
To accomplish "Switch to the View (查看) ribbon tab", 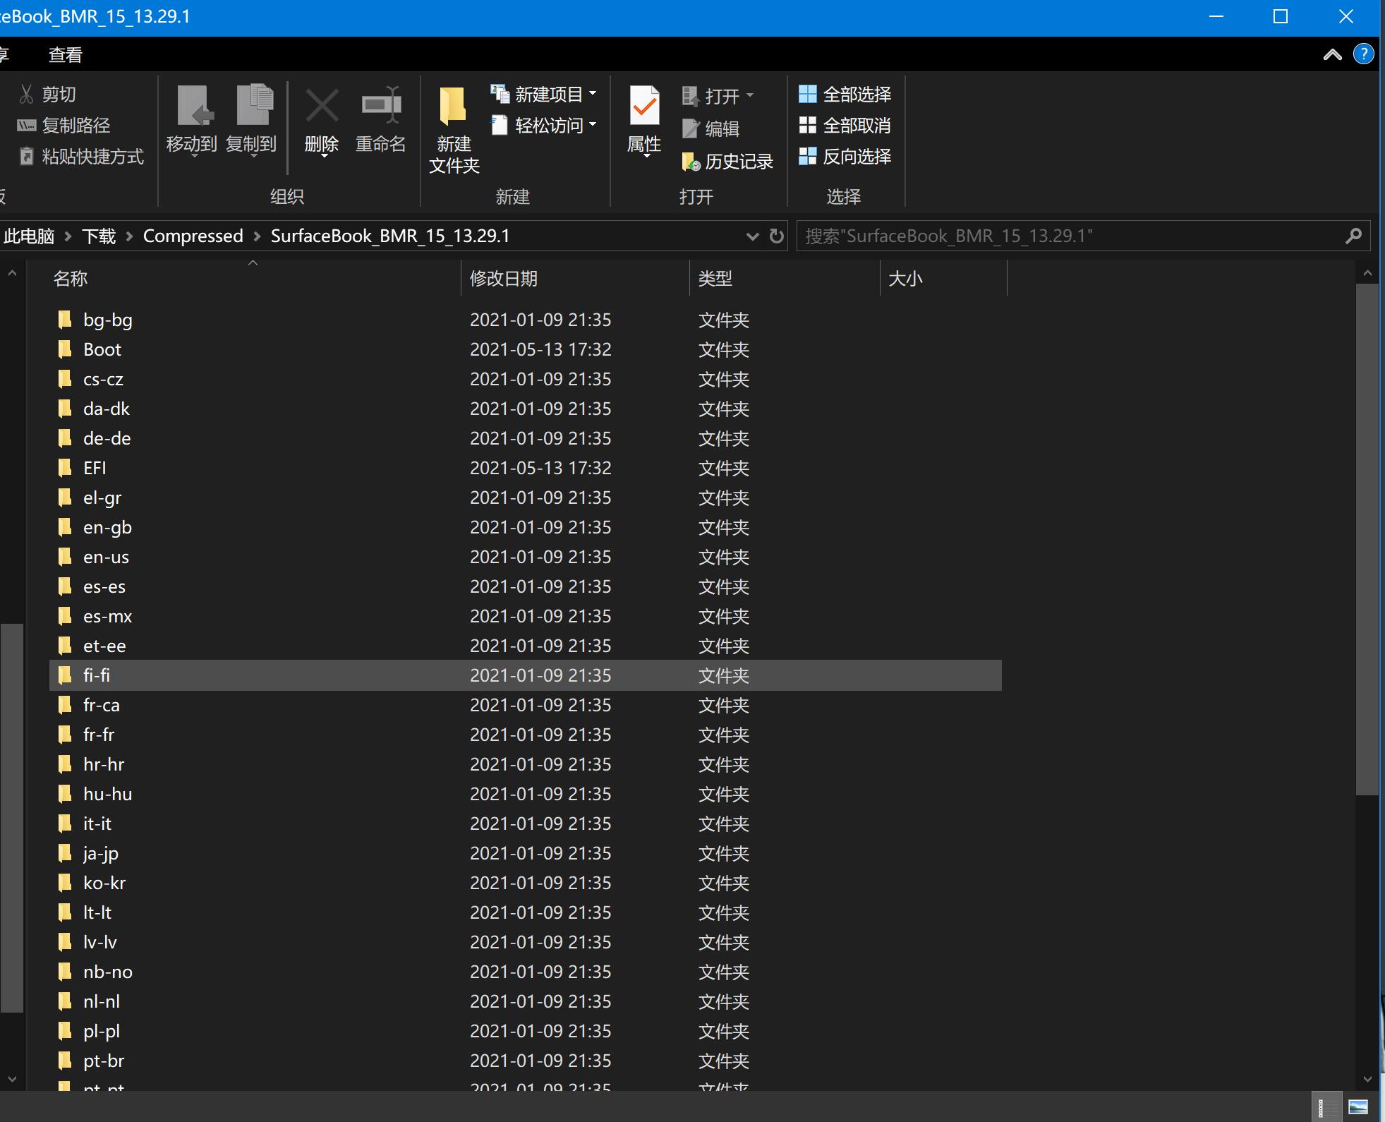I will point(65,54).
